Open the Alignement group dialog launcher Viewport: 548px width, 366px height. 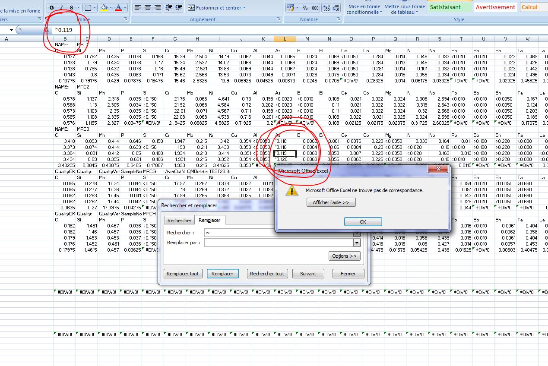[278, 19]
